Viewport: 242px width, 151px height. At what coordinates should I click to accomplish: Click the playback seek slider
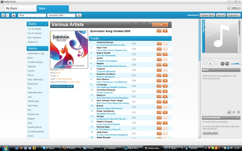221,59
